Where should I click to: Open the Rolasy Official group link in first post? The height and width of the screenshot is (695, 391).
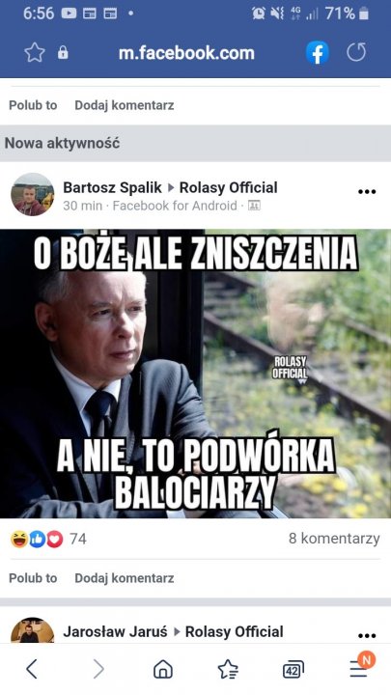tap(228, 187)
